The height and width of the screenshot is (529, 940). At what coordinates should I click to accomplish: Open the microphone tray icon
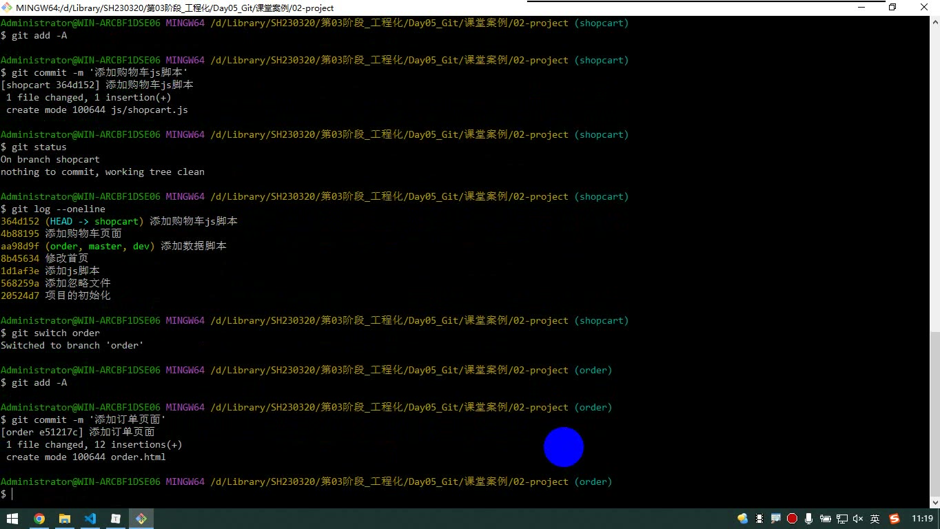(x=809, y=519)
